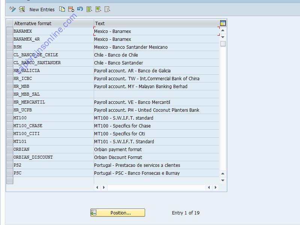Click the HR_ICBC format cell
Screen dimensions: 300x225
pyautogui.click(x=53, y=78)
